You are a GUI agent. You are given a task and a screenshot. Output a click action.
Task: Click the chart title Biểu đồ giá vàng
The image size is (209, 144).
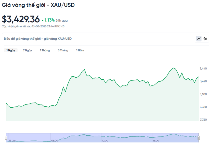38,39
